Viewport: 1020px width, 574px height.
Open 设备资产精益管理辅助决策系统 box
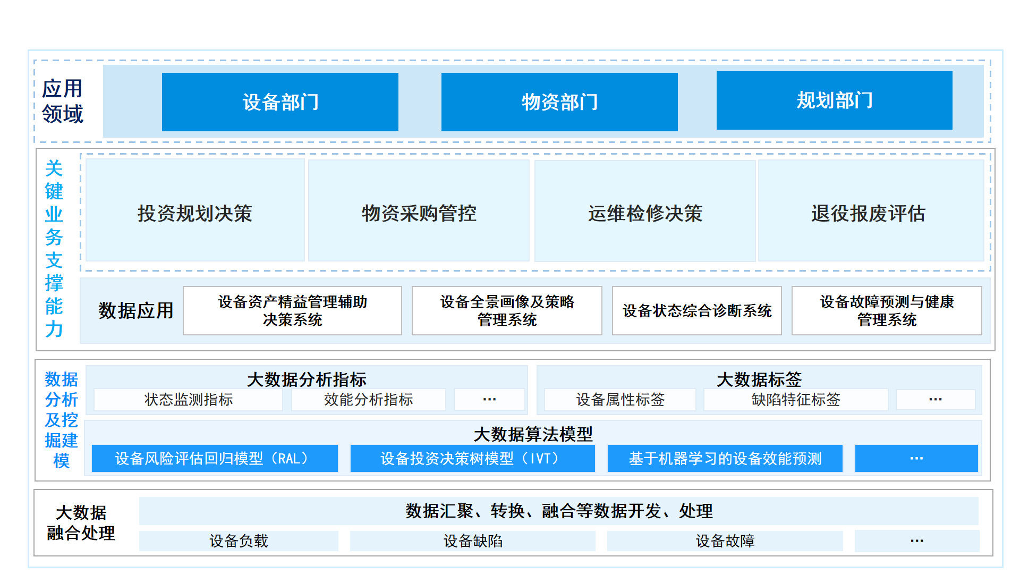[x=292, y=311]
